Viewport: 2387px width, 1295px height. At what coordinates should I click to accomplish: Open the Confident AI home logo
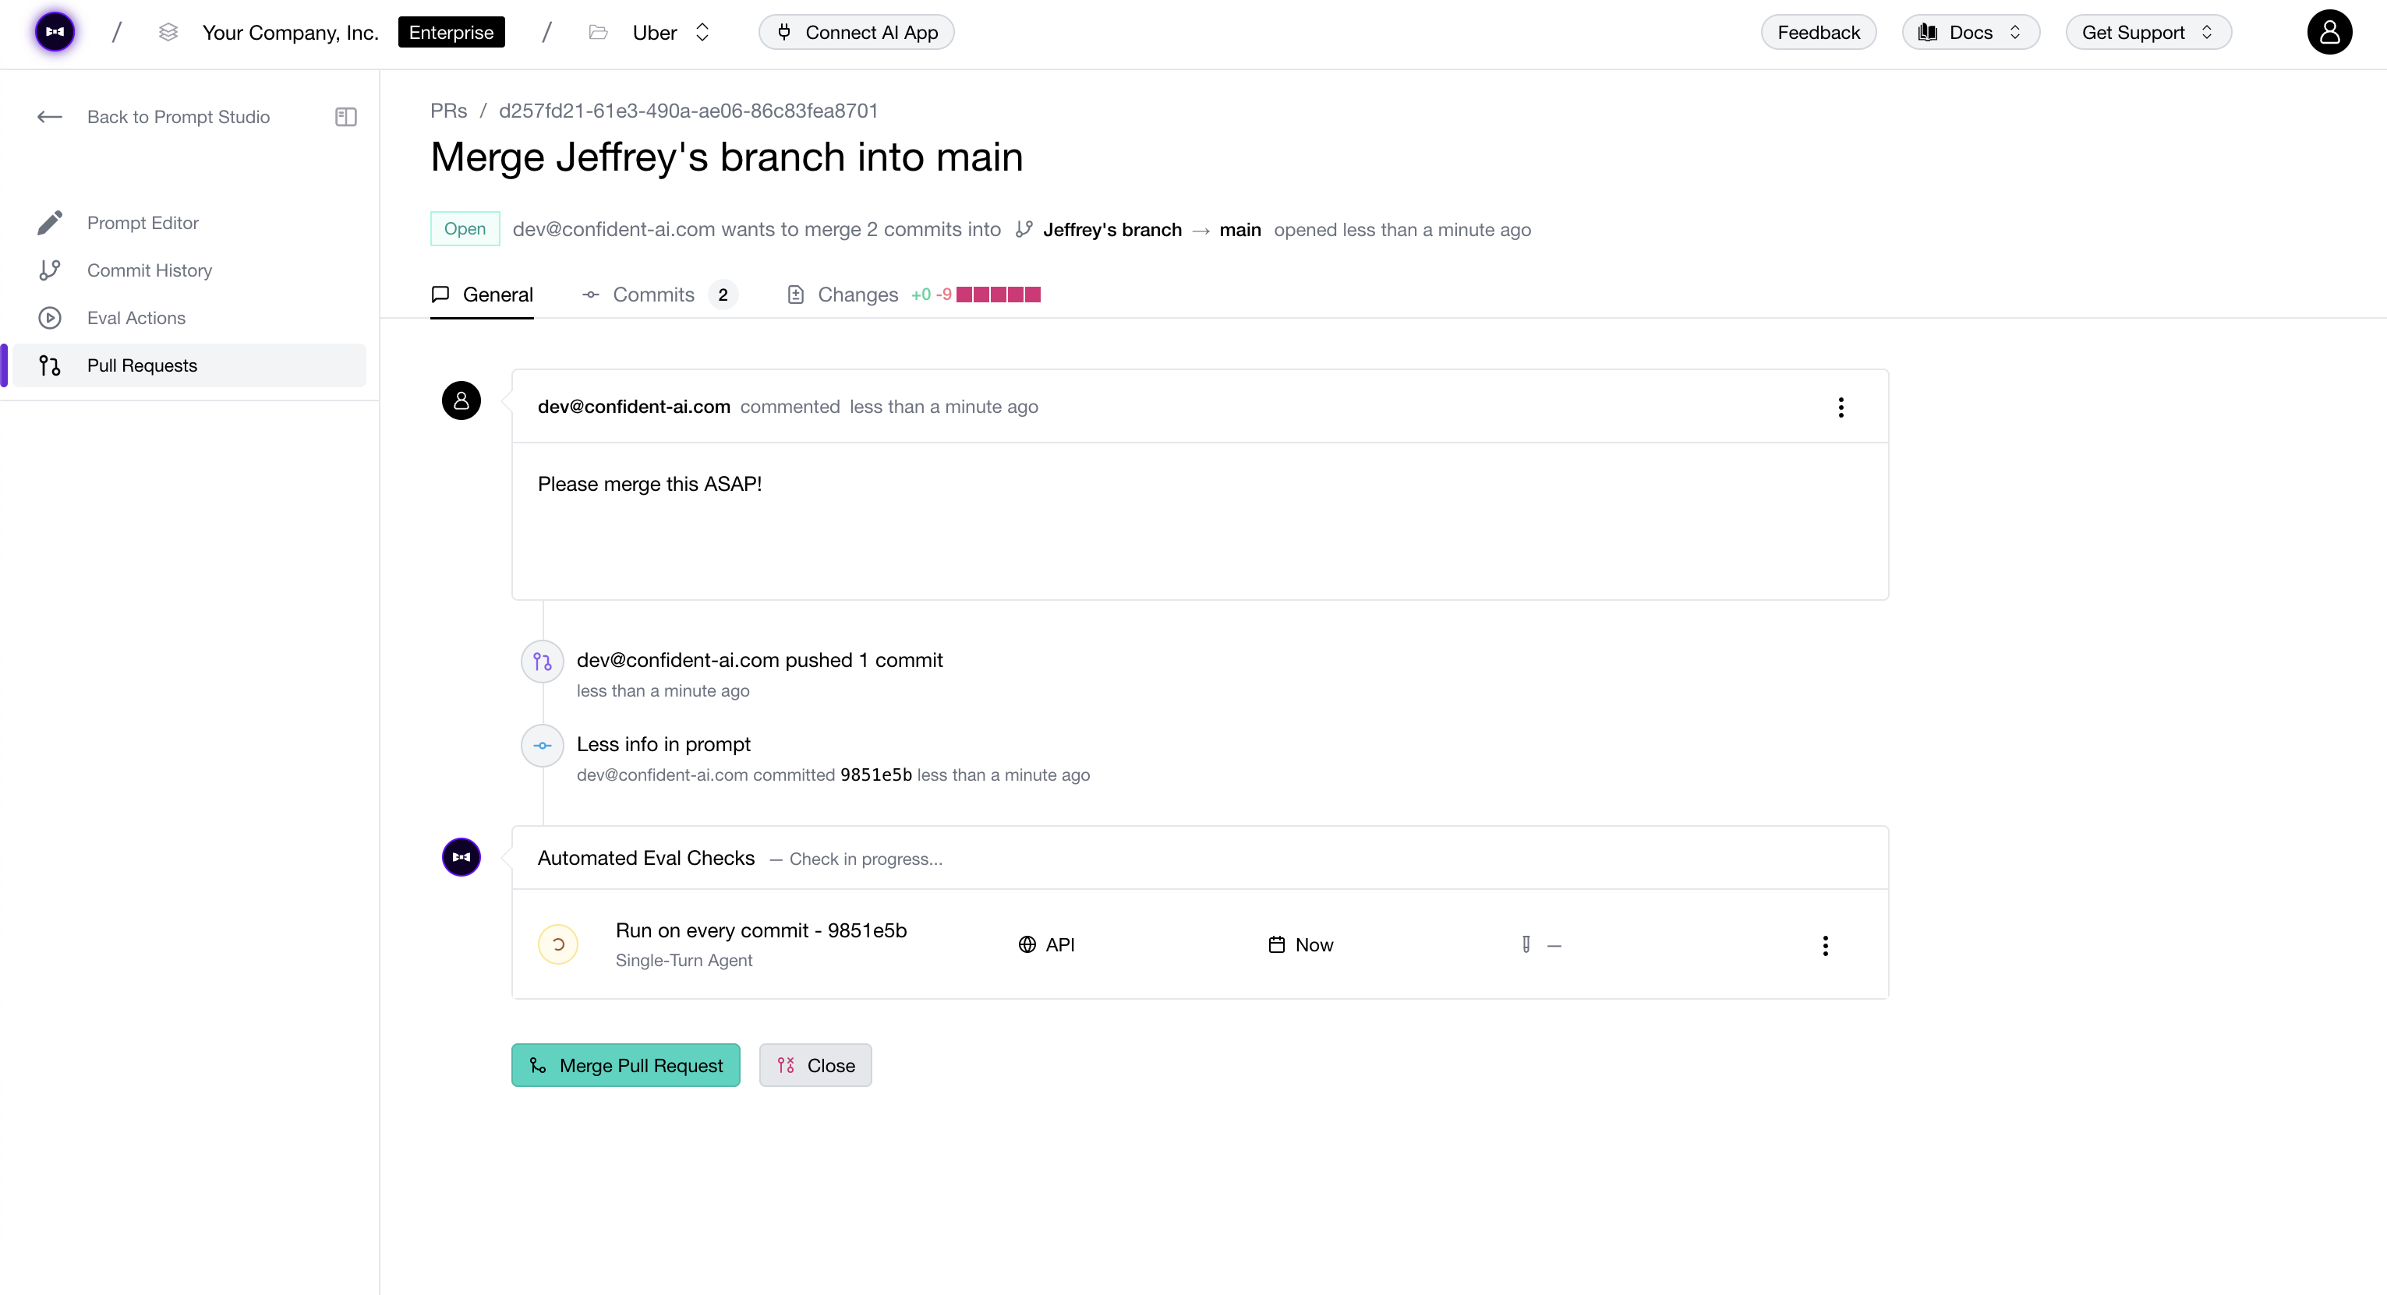coord(55,31)
